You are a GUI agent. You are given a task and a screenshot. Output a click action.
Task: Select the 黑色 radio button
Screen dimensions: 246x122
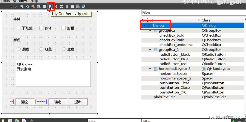[x=19, y=49]
